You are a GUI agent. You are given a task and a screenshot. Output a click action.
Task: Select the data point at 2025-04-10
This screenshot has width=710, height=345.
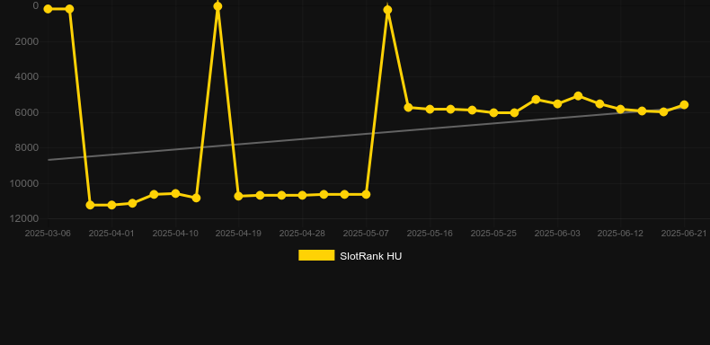(x=175, y=193)
